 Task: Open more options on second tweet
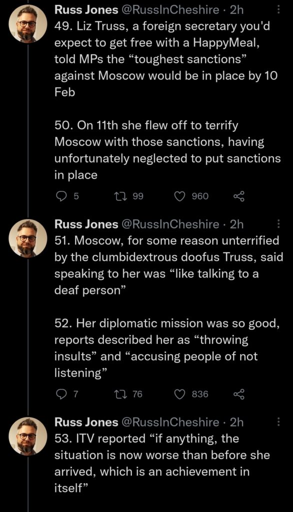[x=278, y=224]
